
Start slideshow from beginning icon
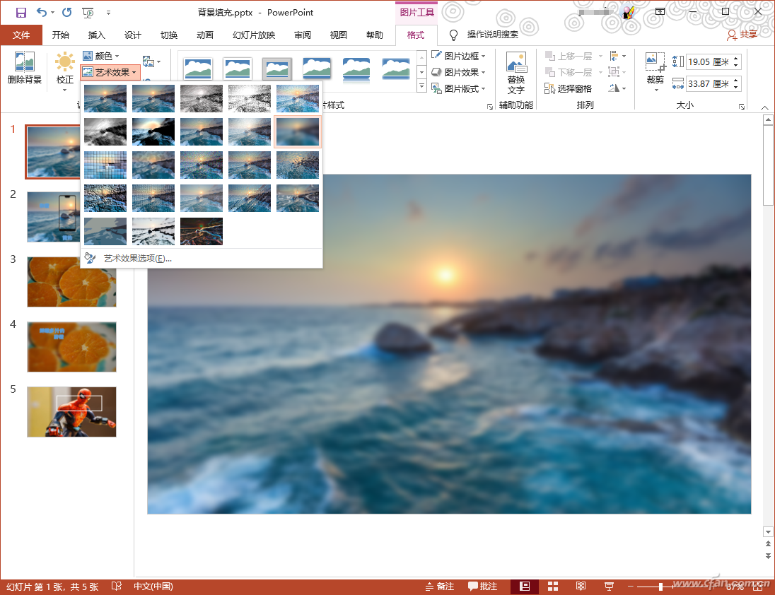tap(88, 12)
